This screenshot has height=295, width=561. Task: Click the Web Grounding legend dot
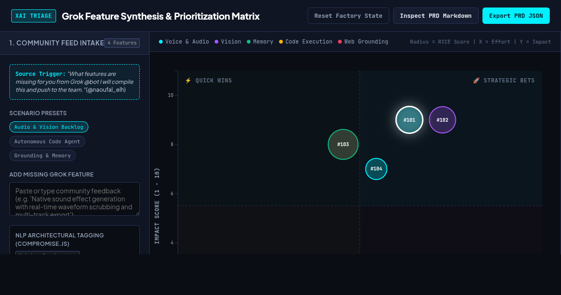coord(340,42)
